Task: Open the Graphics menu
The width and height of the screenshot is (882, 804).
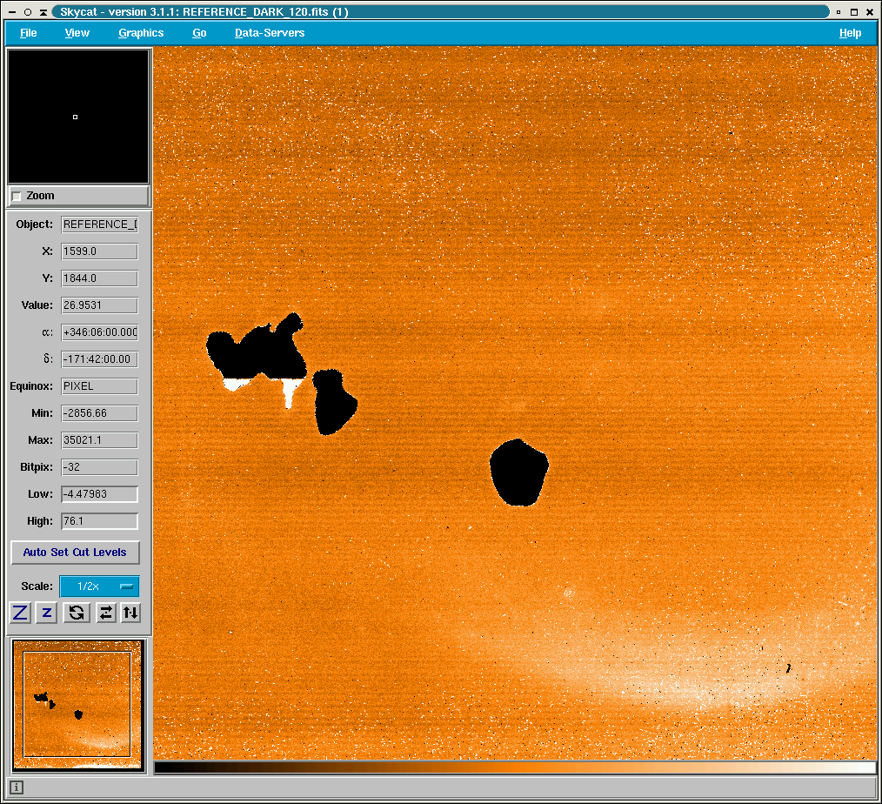Action: point(141,33)
